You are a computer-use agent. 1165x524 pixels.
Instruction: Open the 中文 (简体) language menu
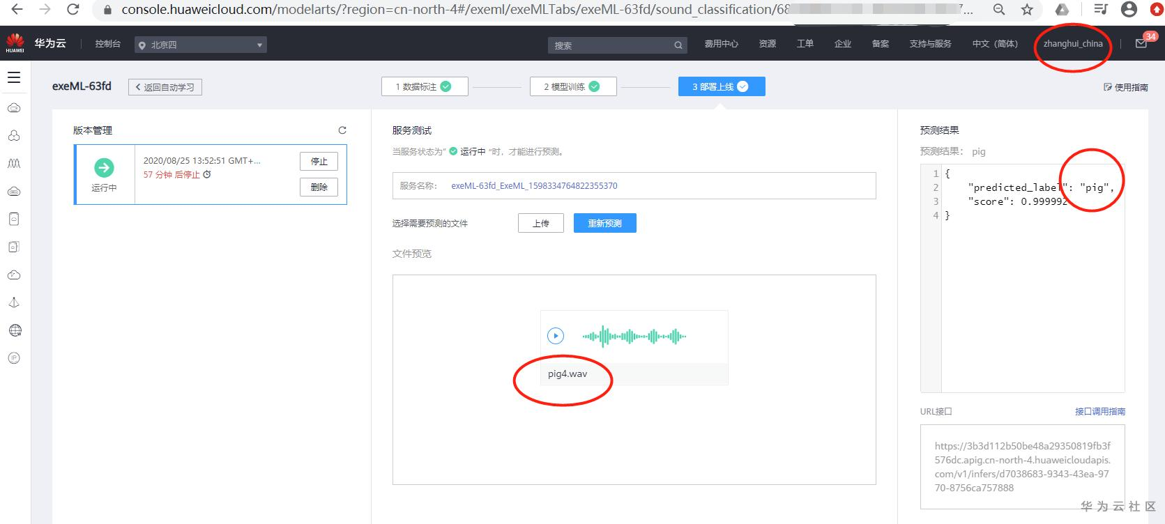[995, 44]
